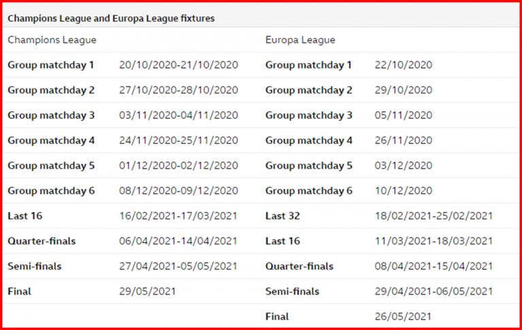The height and width of the screenshot is (330, 522).
Task: Select the 20/10/2020-21/10/2020 date cell
Action: pyautogui.click(x=178, y=65)
